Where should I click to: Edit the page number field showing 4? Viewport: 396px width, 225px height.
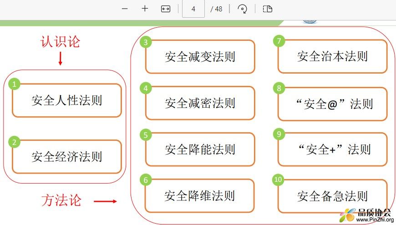point(193,9)
